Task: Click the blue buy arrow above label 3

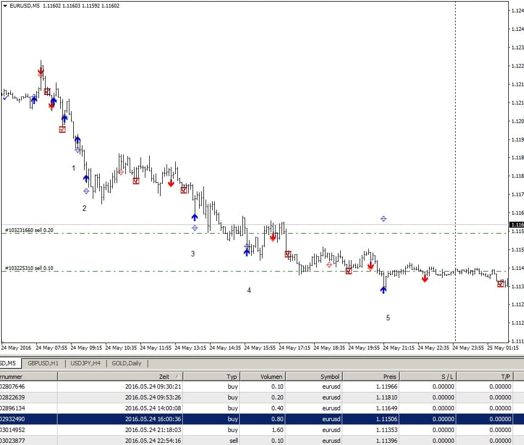Action: (195, 217)
